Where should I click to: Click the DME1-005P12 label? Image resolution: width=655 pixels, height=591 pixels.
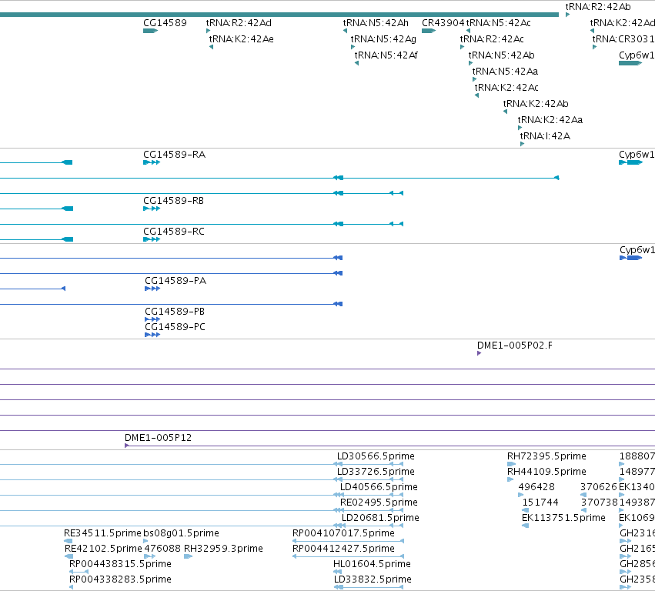tap(158, 438)
